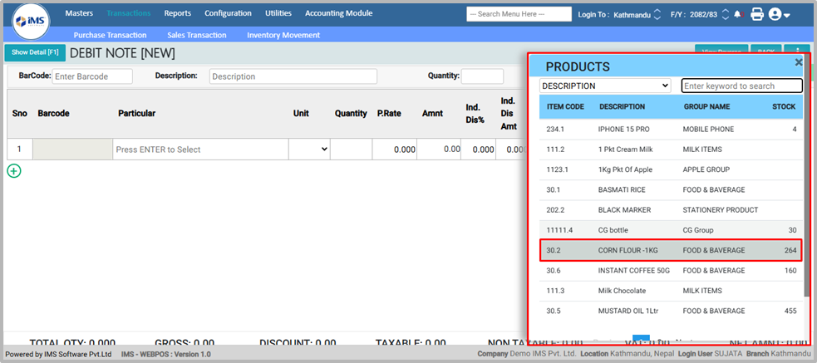Change Login To Kathmandu selector
This screenshot has width=817, height=363.
click(x=657, y=14)
